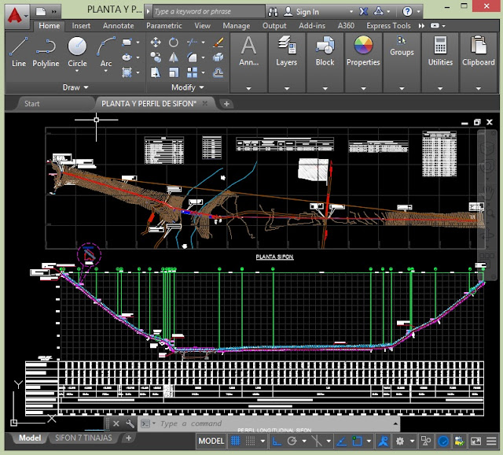Toggle annotation scale visibility in status bar
503x455 pixels.
tap(384, 442)
